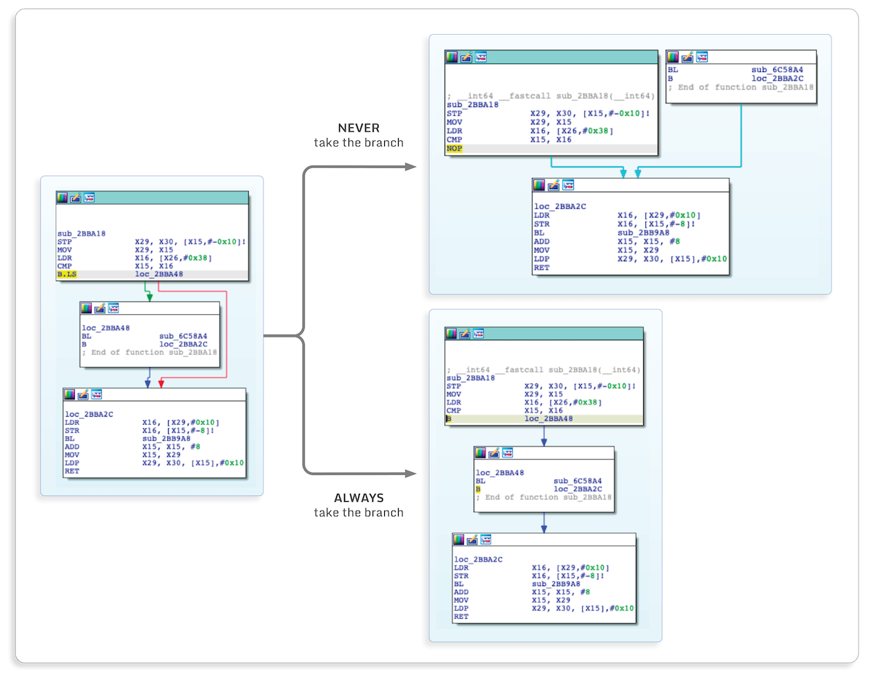Open the node color picker on the lower sub_2BBA18 block

452,333
